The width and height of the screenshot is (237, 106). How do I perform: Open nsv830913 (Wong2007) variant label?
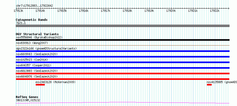[x=32, y=43]
